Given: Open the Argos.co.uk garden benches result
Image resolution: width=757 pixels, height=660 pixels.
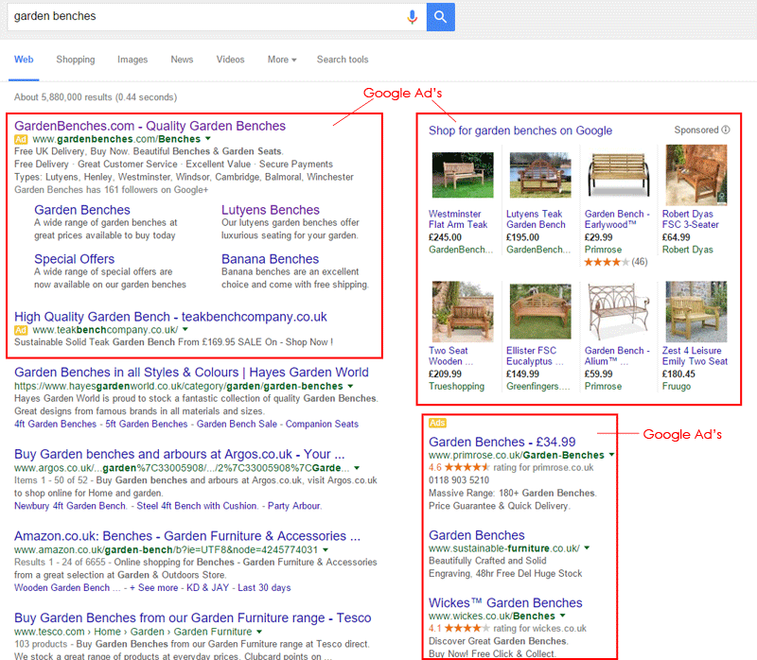Looking at the screenshot, I should click(179, 455).
